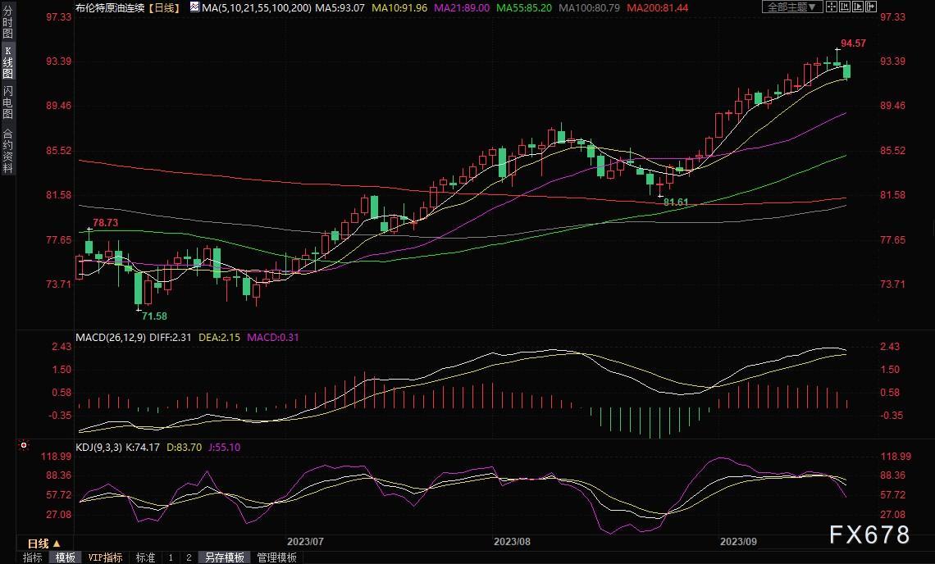Image resolution: width=935 pixels, height=564 pixels.
Task: Click the export arrow icon in top toolbar
Action: (x=871, y=7)
